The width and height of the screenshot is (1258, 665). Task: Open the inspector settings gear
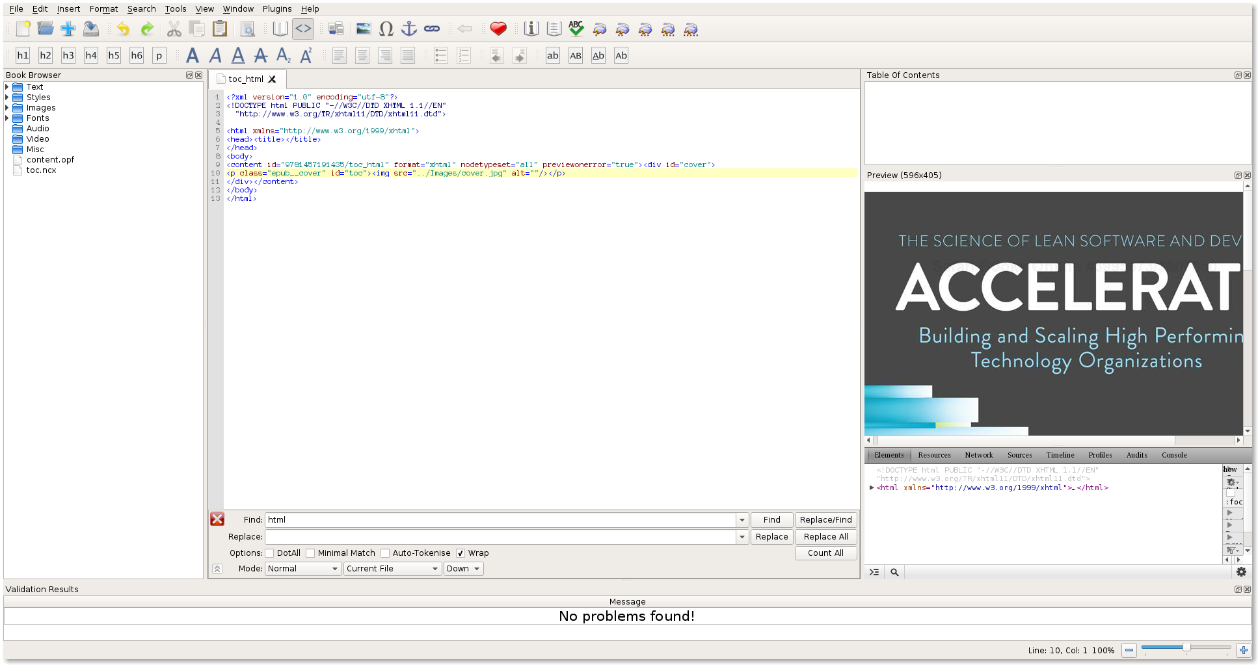1241,572
